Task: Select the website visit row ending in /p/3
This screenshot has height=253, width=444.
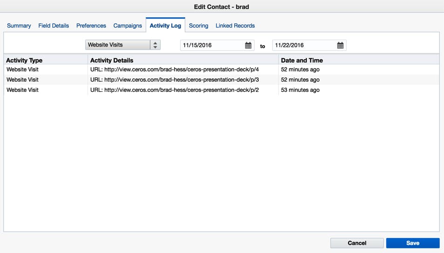Action: click(175, 80)
